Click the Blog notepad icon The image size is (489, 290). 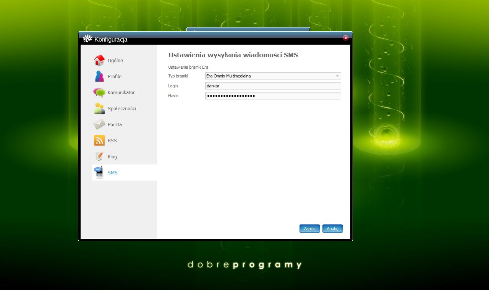[99, 156]
